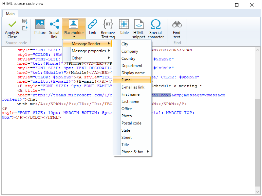Insert the Photo placeholder

[x=132, y=116]
